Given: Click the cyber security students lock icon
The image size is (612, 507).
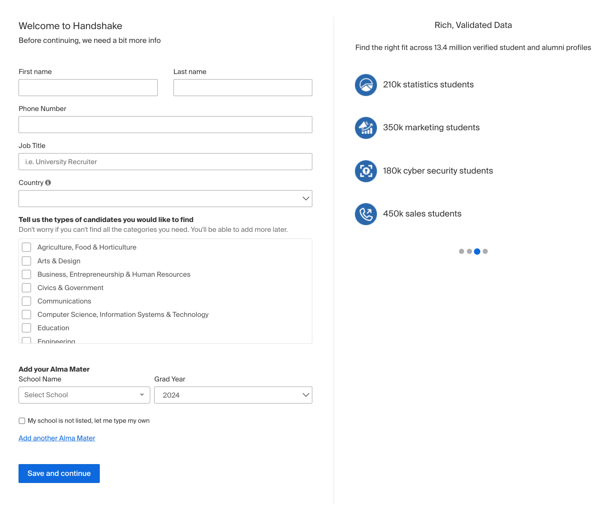Looking at the screenshot, I should coord(366,171).
